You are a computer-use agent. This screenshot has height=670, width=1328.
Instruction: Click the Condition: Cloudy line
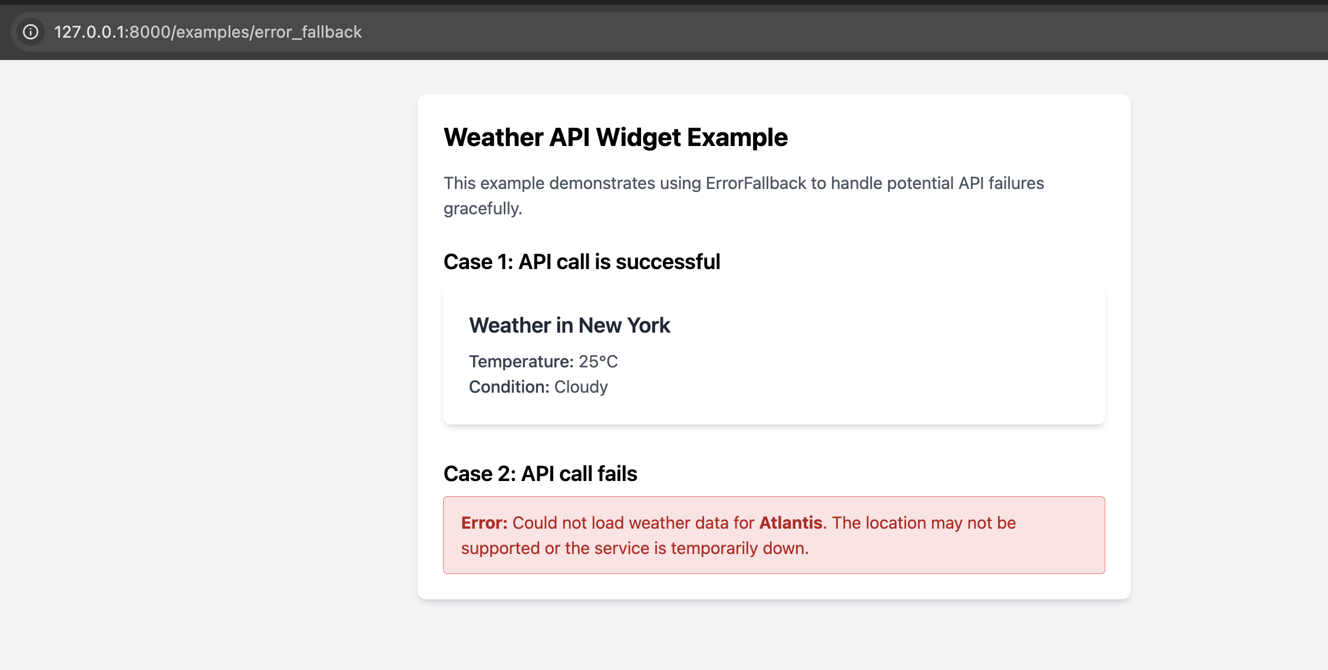point(538,387)
